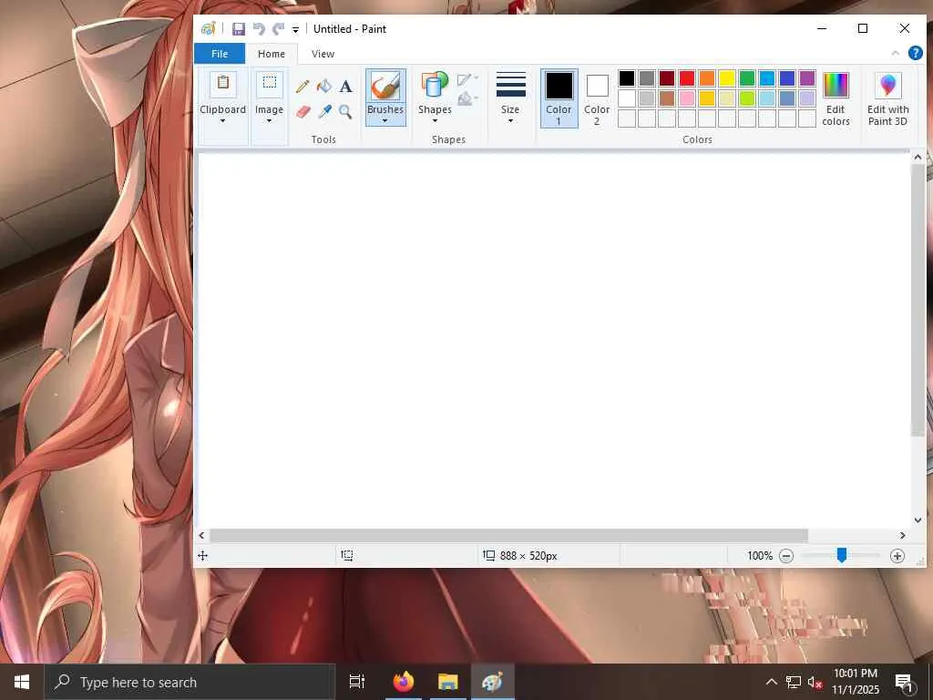Switch to the Home tab
Viewport: 933px width, 700px height.
pos(272,54)
